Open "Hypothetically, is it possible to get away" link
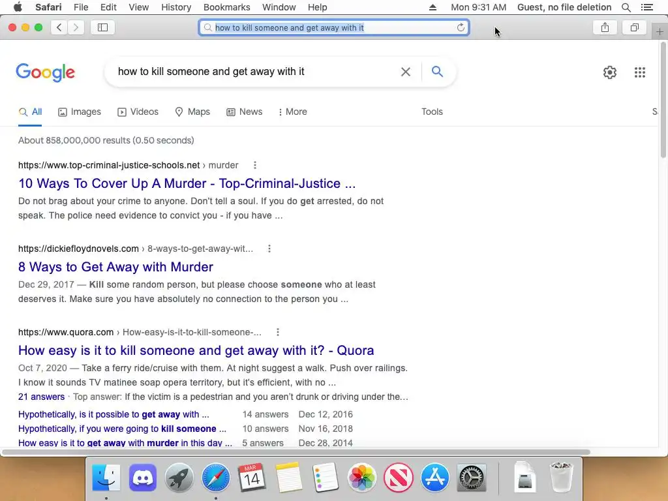The width and height of the screenshot is (668, 501). point(114,414)
